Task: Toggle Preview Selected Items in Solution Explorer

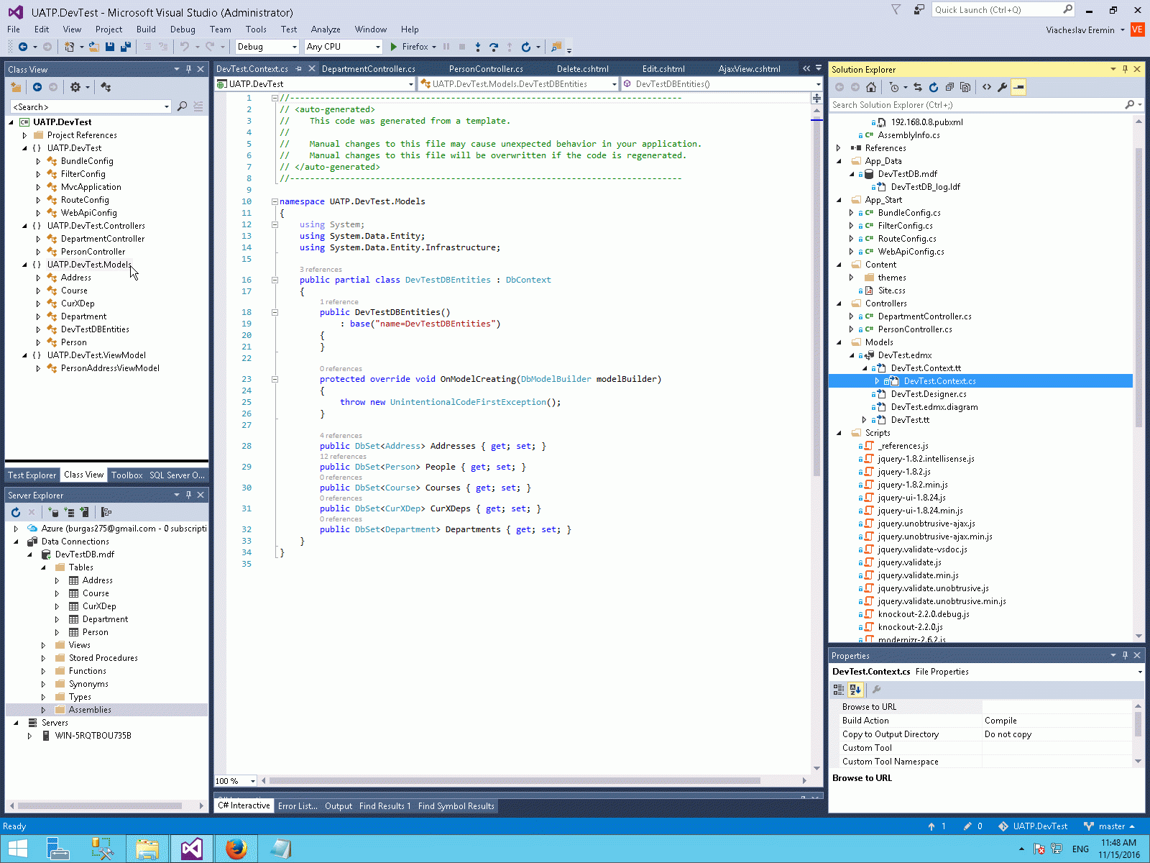Action: [1018, 87]
